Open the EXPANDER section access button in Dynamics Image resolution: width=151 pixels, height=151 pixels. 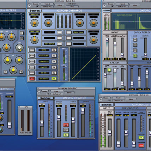coord(32,56)
